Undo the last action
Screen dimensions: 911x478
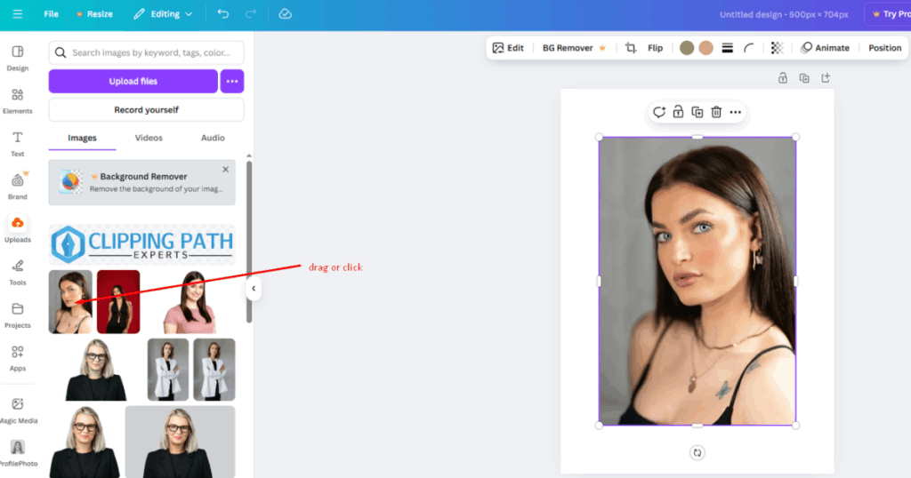(223, 14)
